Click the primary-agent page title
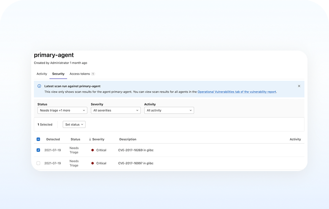 tap(54, 55)
